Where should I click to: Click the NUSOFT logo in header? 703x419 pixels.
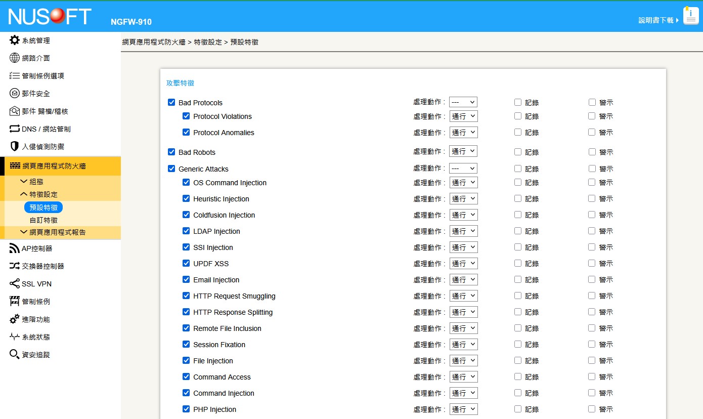50,17
